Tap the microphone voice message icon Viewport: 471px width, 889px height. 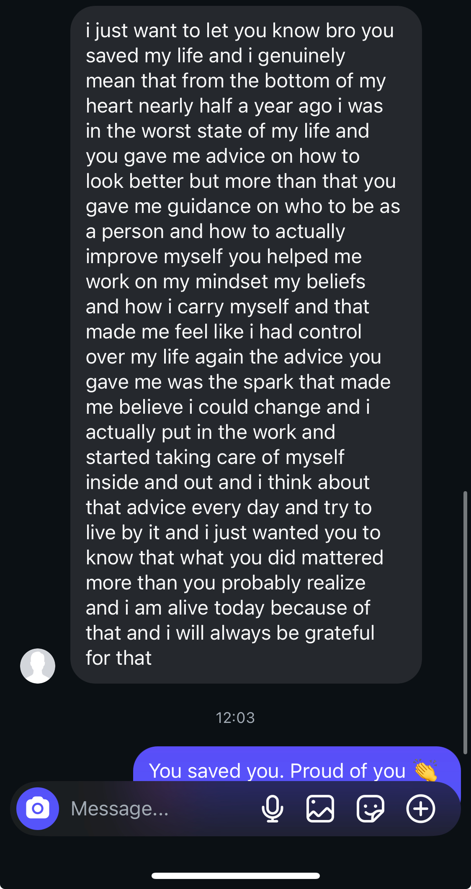coord(272,808)
